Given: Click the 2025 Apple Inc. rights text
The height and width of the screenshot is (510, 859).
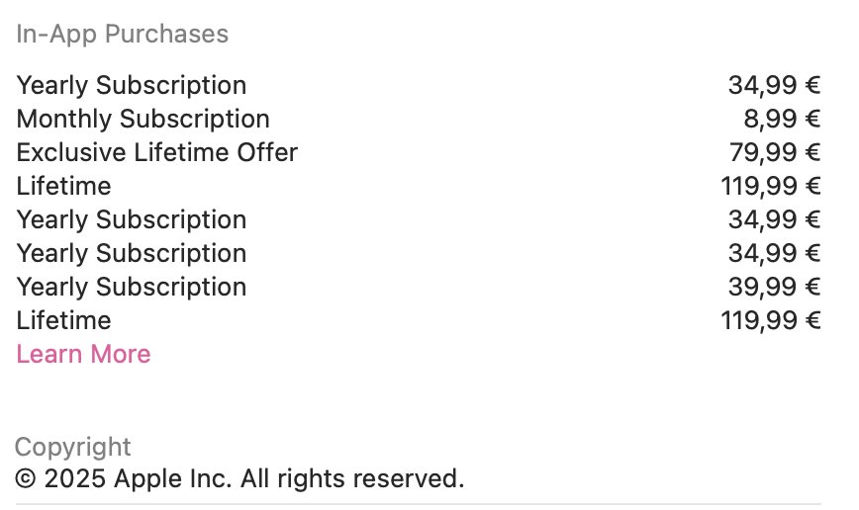Looking at the screenshot, I should tap(239, 478).
